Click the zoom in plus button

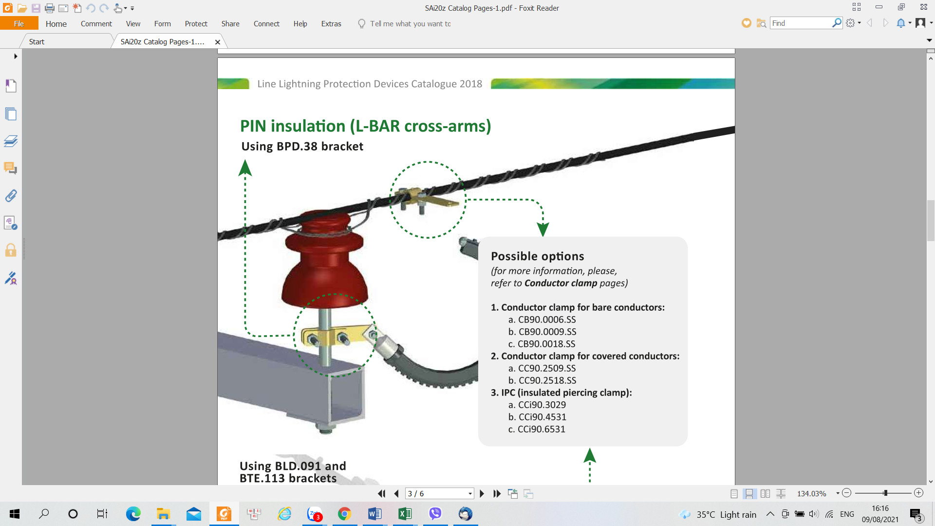pos(918,493)
